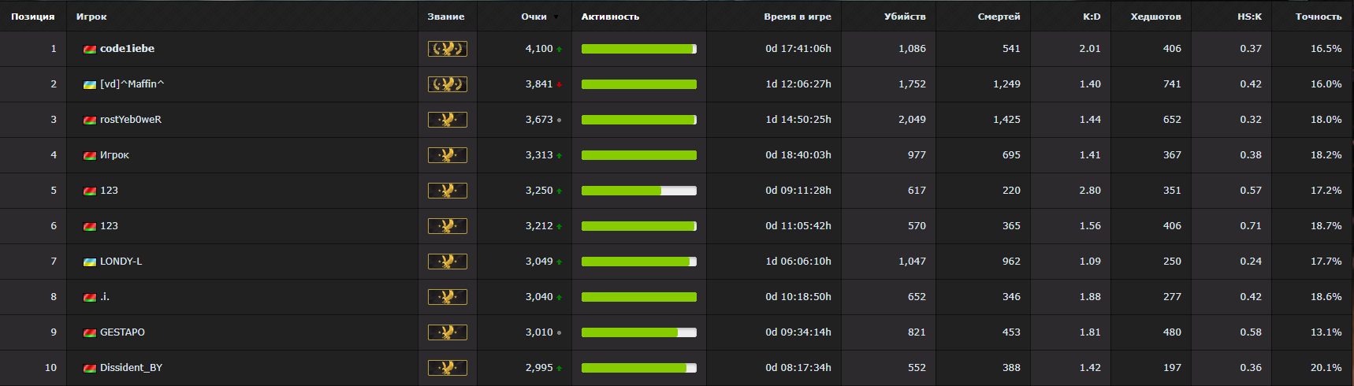1354x386 pixels.
Task: Click the activity bar for GESTAPO
Action: click(639, 332)
